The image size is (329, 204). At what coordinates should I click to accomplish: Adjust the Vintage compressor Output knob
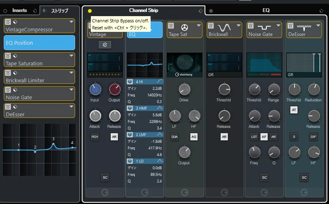click(115, 89)
